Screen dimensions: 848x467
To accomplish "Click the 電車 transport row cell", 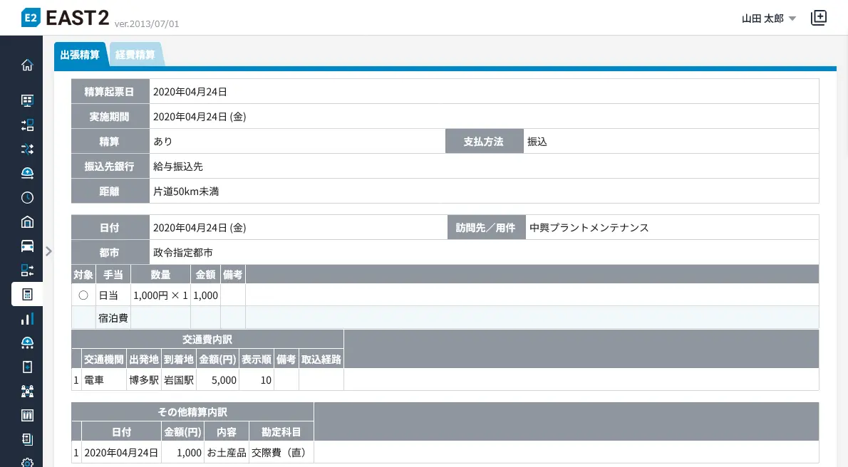I will (94, 380).
